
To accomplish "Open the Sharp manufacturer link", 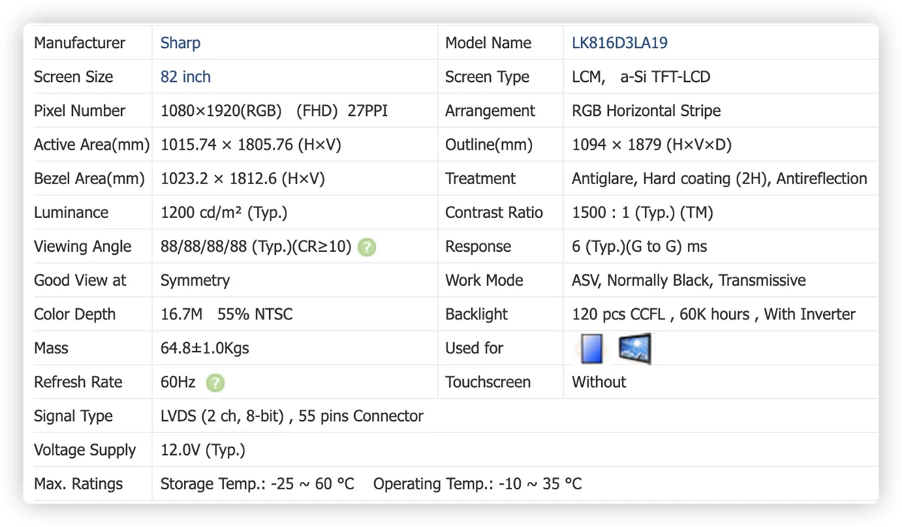I will [180, 43].
